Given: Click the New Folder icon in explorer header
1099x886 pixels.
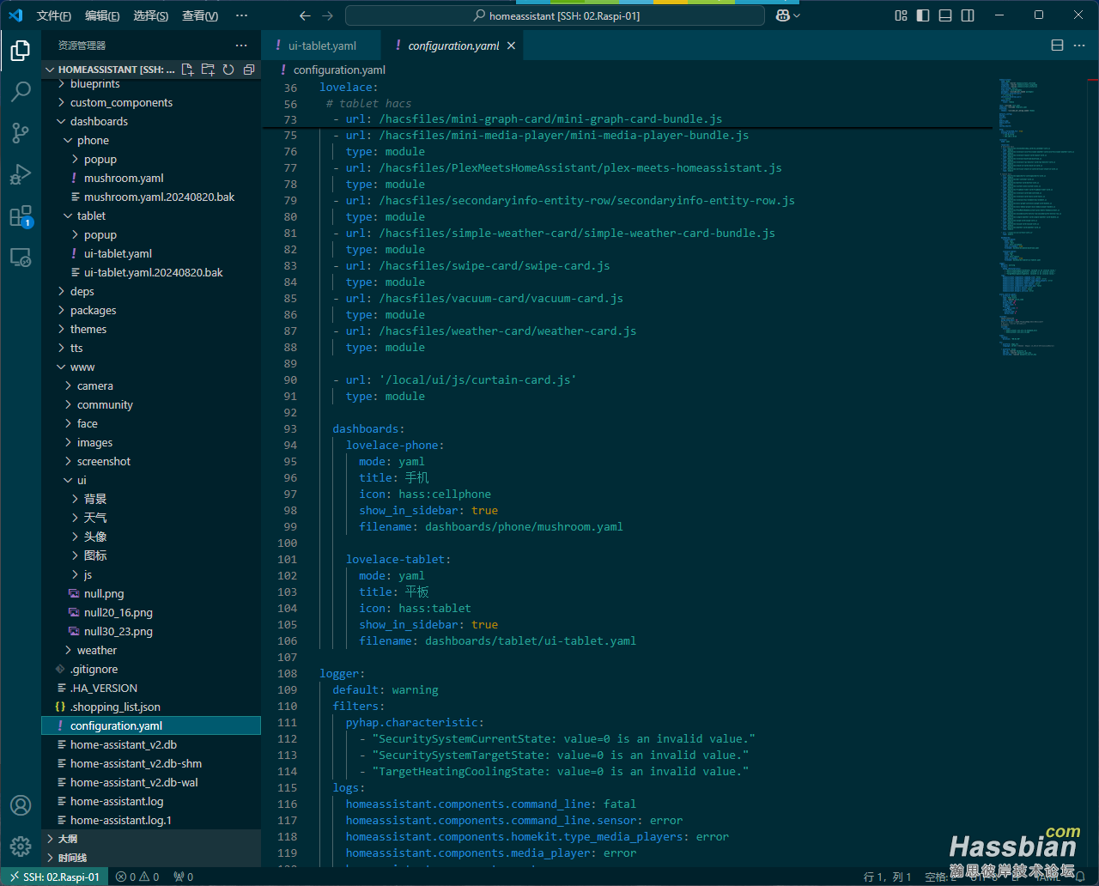Looking at the screenshot, I should [208, 70].
